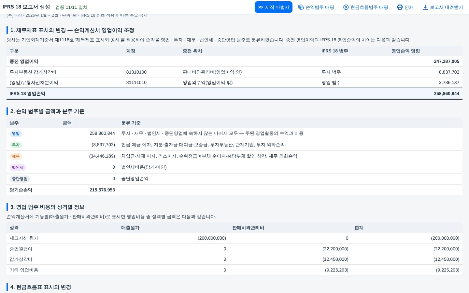
Task: Select the (영업)유형자산처분이익 row label
Action: pyautogui.click(x=34, y=82)
